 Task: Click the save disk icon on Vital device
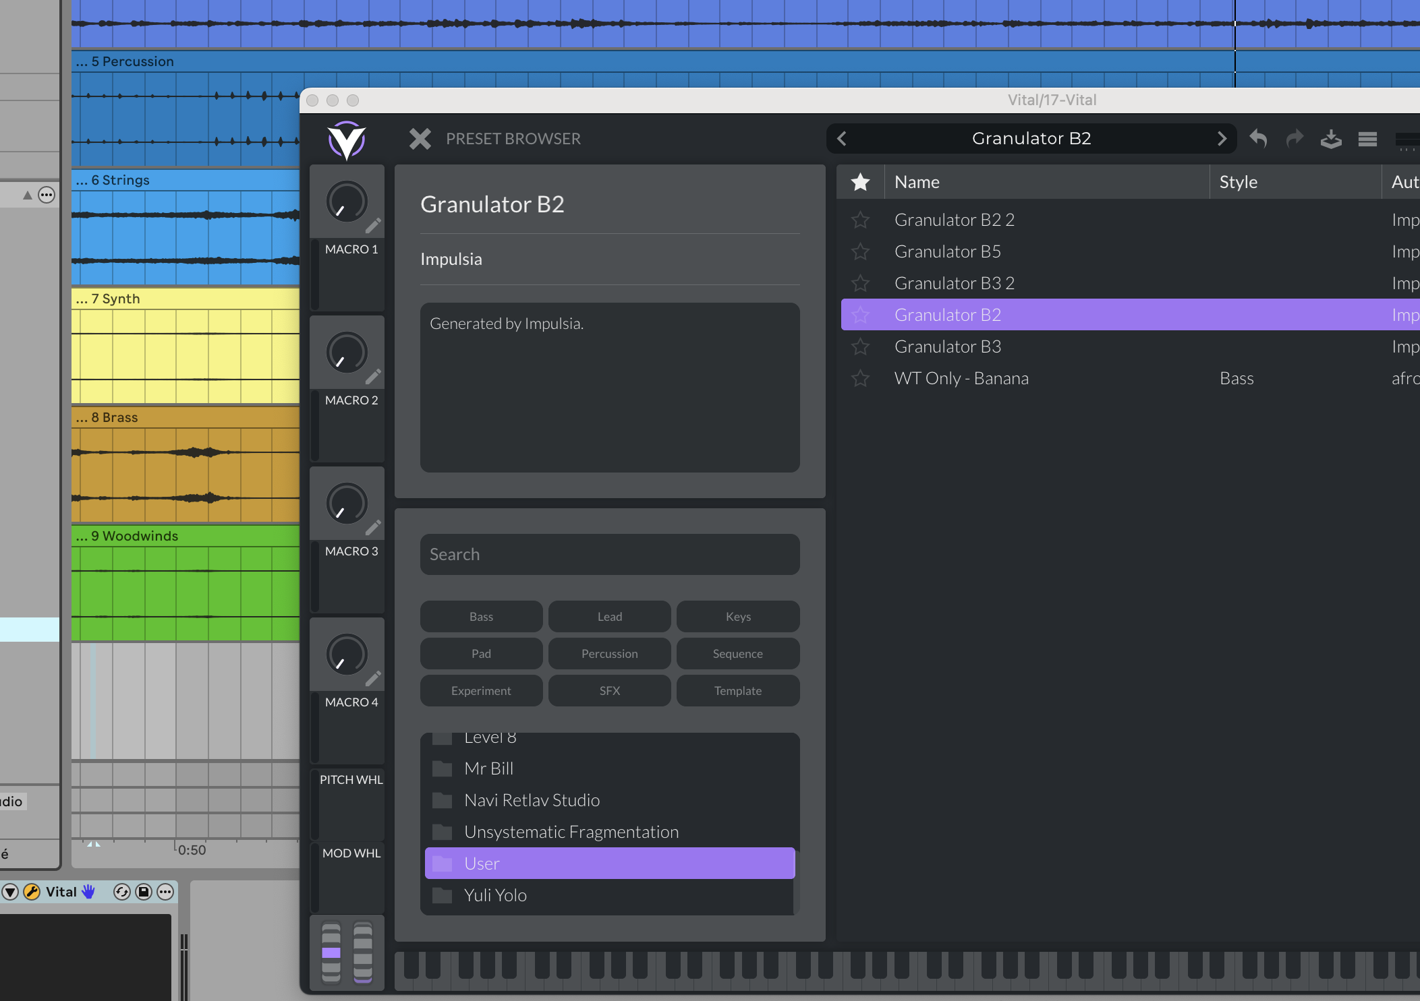click(144, 892)
